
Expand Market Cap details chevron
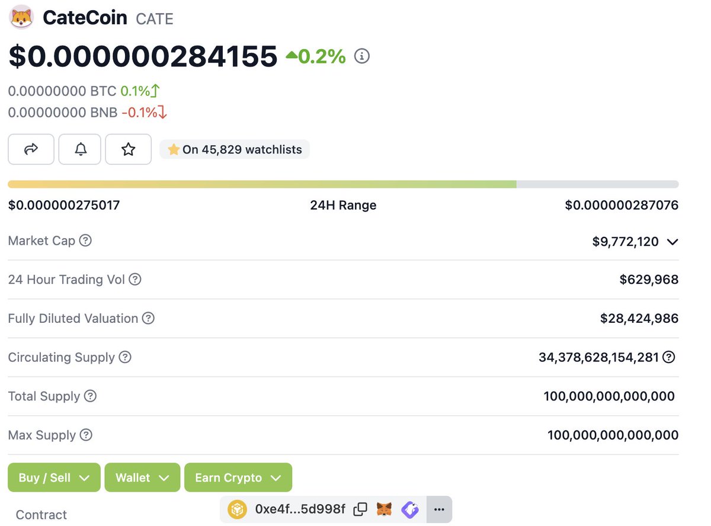point(672,242)
